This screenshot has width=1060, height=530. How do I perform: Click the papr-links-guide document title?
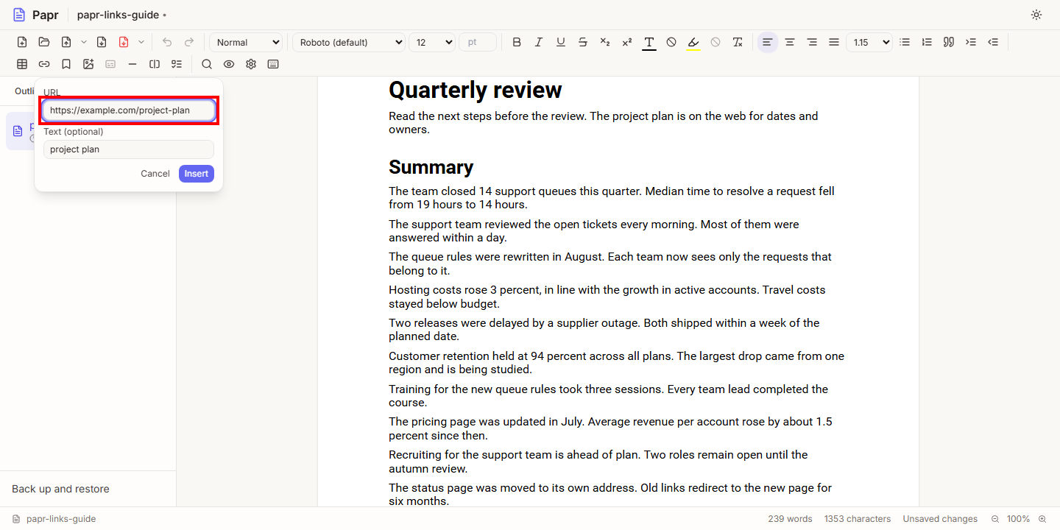(118, 15)
